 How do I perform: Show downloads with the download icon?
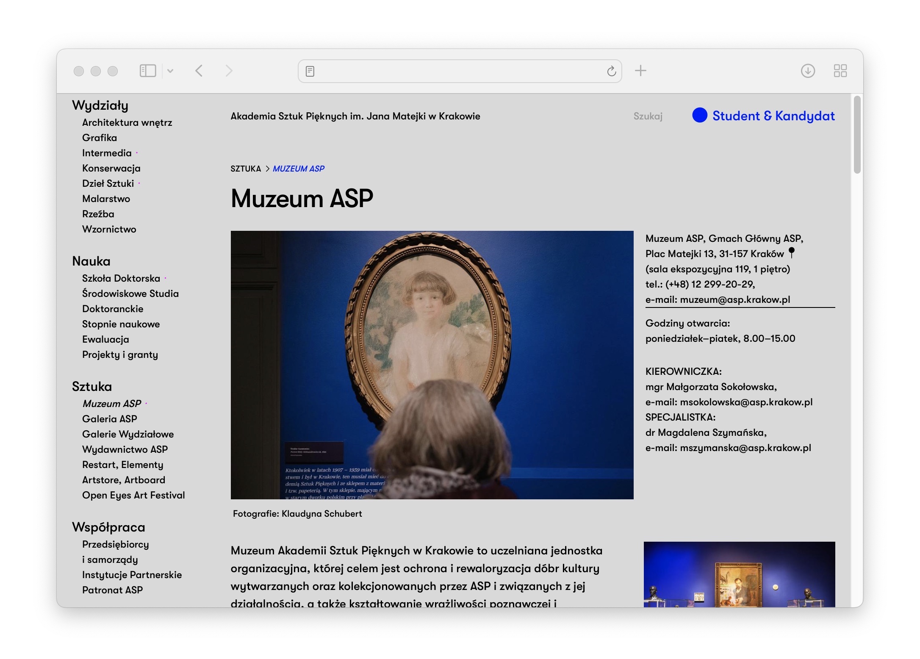pyautogui.click(x=808, y=71)
